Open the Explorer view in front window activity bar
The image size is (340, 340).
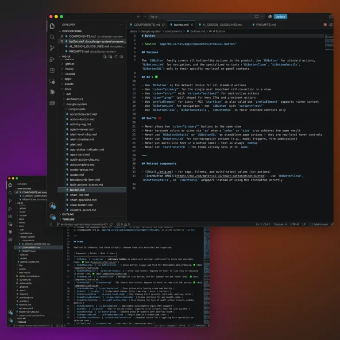click(52, 26)
